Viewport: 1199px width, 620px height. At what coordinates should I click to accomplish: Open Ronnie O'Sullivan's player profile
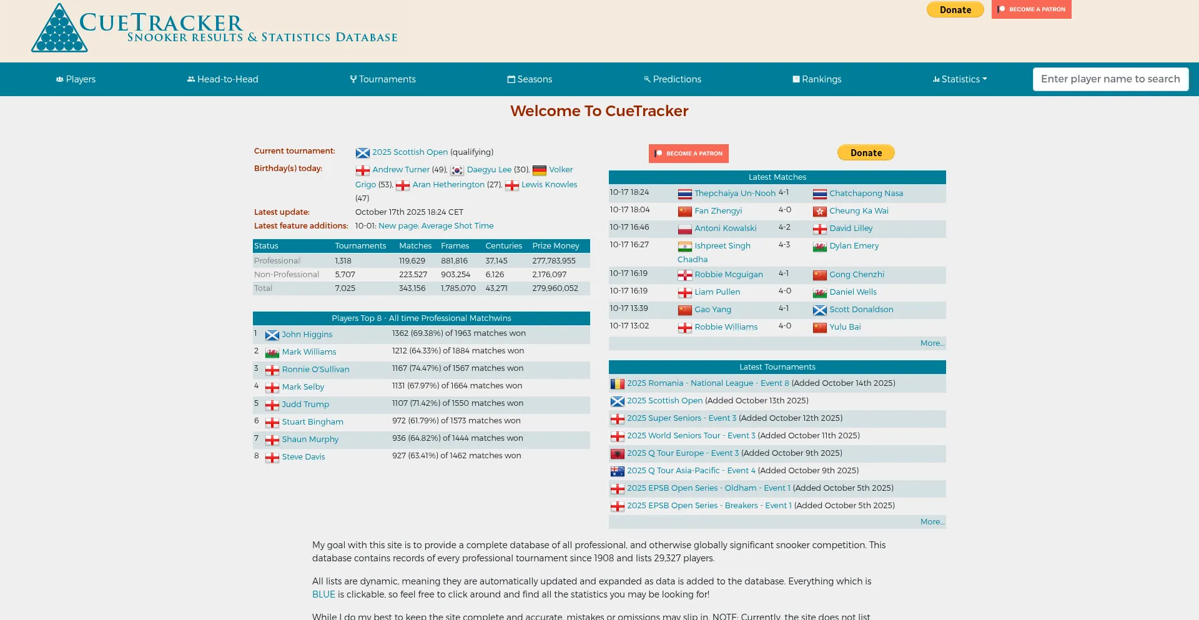[315, 370]
